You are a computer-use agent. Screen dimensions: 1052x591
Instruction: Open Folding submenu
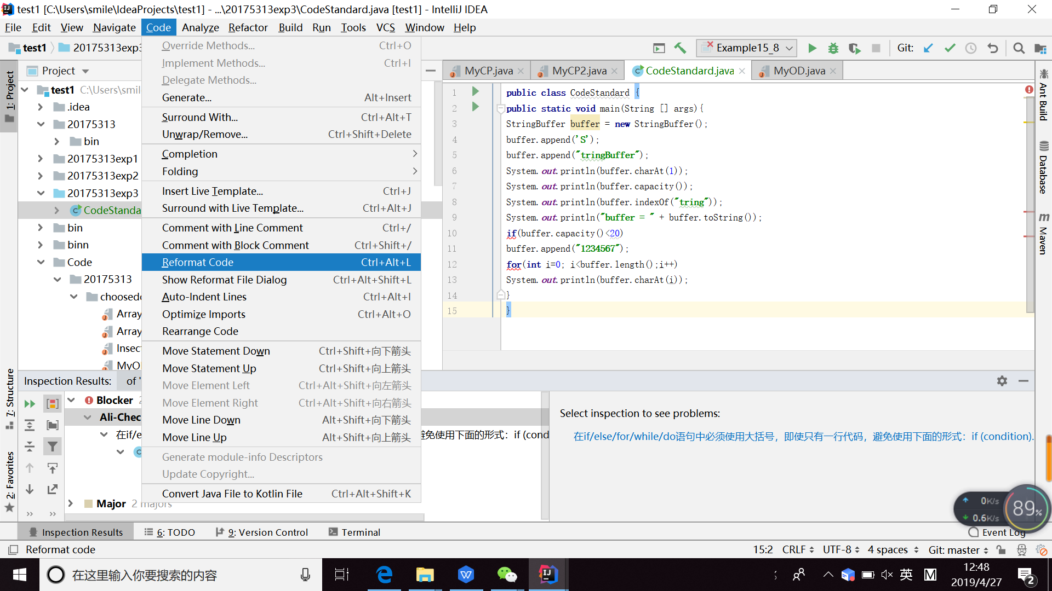pyautogui.click(x=281, y=172)
